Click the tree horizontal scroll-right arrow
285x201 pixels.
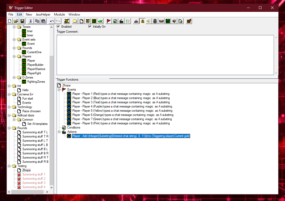[47, 192]
